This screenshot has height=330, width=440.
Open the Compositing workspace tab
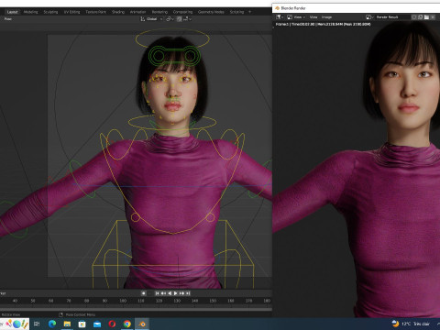tap(182, 12)
